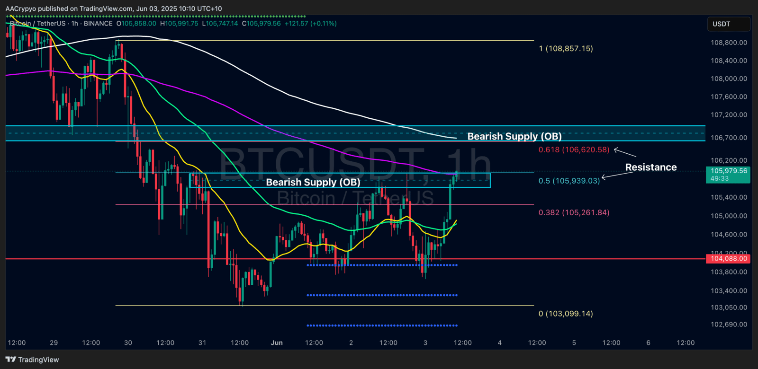The height and width of the screenshot is (369, 758).
Task: Click the red 104,088.00 price label
Action: (729, 258)
